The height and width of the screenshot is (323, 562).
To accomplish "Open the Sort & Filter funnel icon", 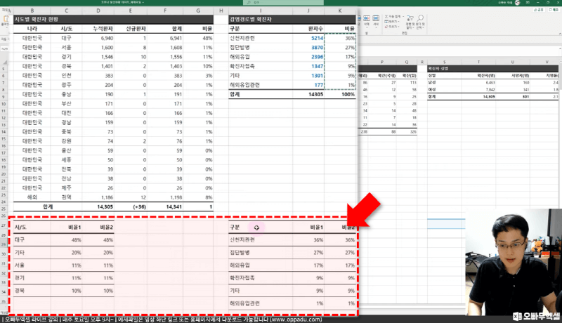I will (410, 18).
